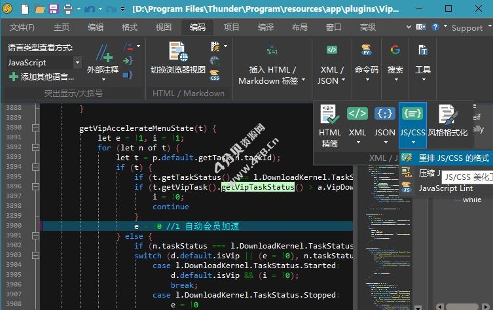Expand the 搜索 dropdown arrow
Image resolution: width=493 pixels, height=310 pixels.
[396, 80]
